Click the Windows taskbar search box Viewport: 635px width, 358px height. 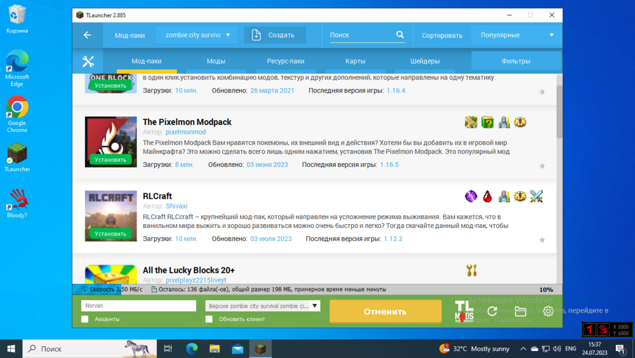90,348
